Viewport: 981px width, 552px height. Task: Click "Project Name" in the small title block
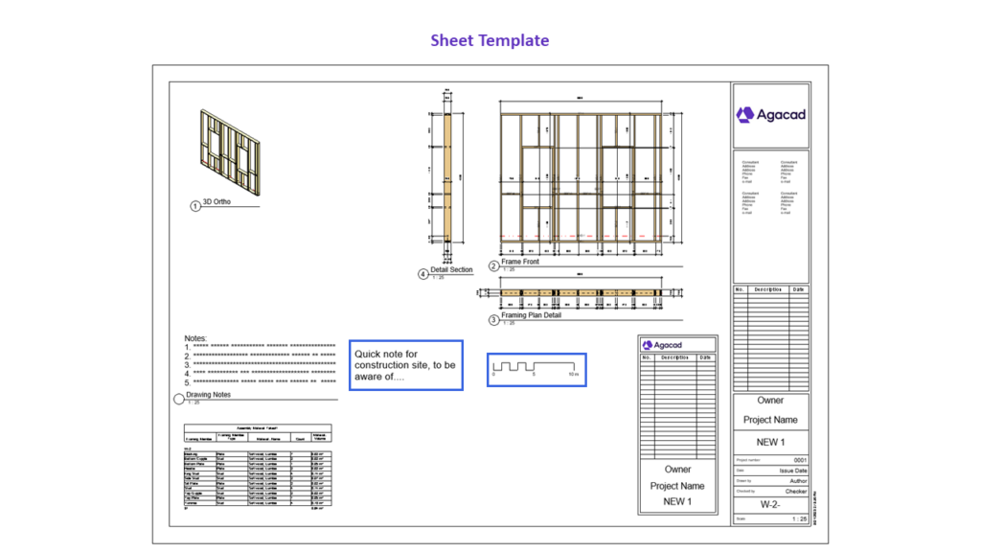[677, 486]
